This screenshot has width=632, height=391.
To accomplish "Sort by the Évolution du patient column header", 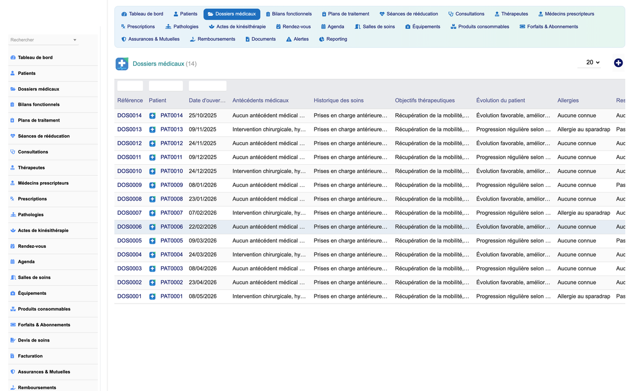I will pos(501,101).
